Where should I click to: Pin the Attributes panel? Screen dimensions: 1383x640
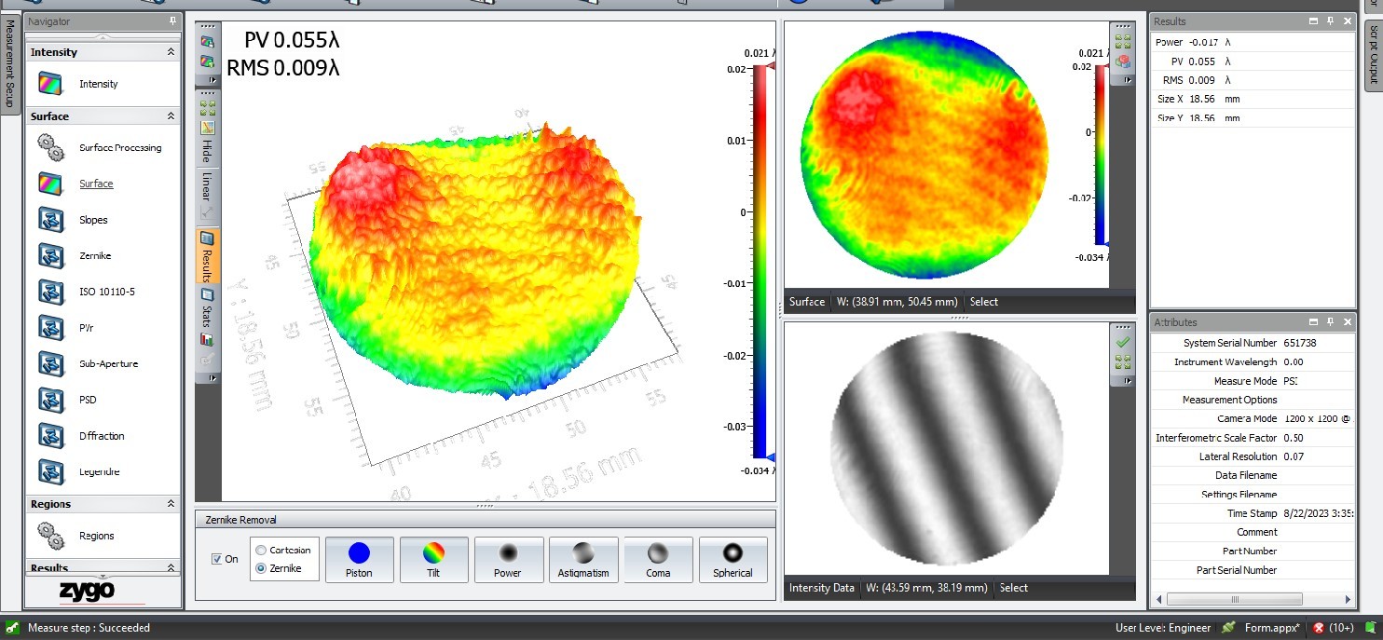click(1331, 322)
